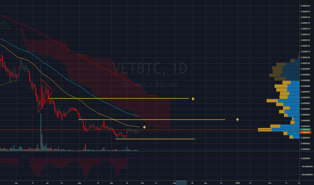The width and height of the screenshot is (314, 185).
Task: Click the 0.00000000 indicator scale label
Action: pyautogui.click(x=305, y=158)
